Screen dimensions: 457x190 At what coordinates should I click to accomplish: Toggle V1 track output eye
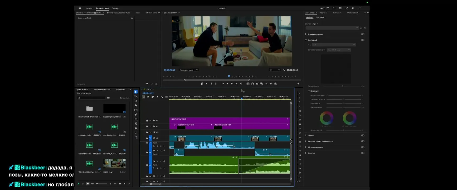[x=157, y=138]
